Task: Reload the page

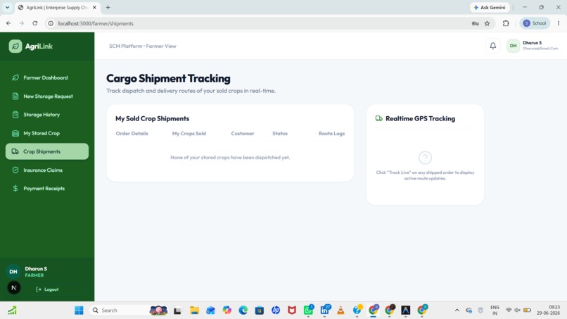Action: coord(34,23)
